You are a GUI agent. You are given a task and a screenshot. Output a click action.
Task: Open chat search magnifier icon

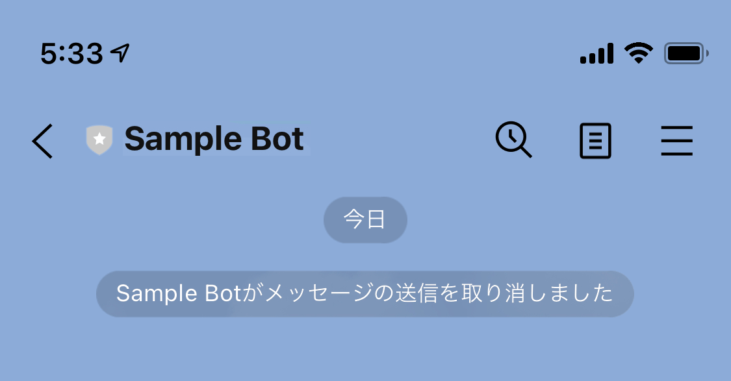[513, 140]
